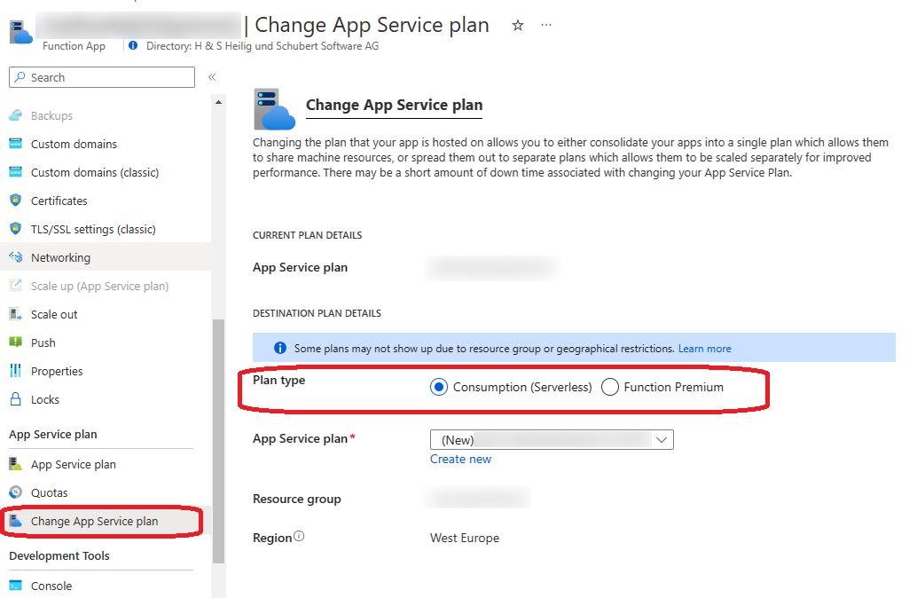Viewport: 917px width, 598px height.
Task: Click the Scale out icon
Action: (x=16, y=313)
